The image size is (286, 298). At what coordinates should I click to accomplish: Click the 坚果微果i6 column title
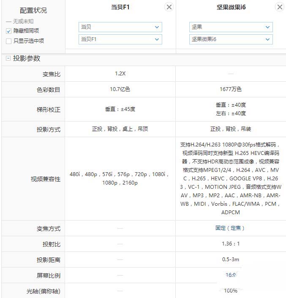[231, 7]
